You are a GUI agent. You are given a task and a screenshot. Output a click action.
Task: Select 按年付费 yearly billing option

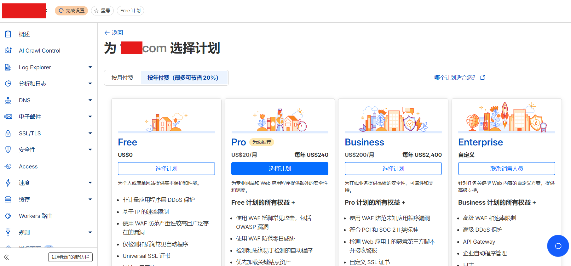click(183, 78)
